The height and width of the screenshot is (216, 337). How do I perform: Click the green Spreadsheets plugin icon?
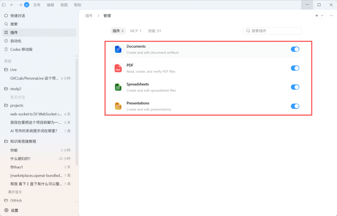[118, 87]
